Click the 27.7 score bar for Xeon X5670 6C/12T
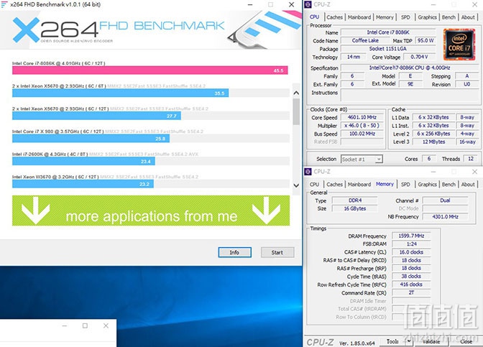This screenshot has width=483, height=347. 96,116
